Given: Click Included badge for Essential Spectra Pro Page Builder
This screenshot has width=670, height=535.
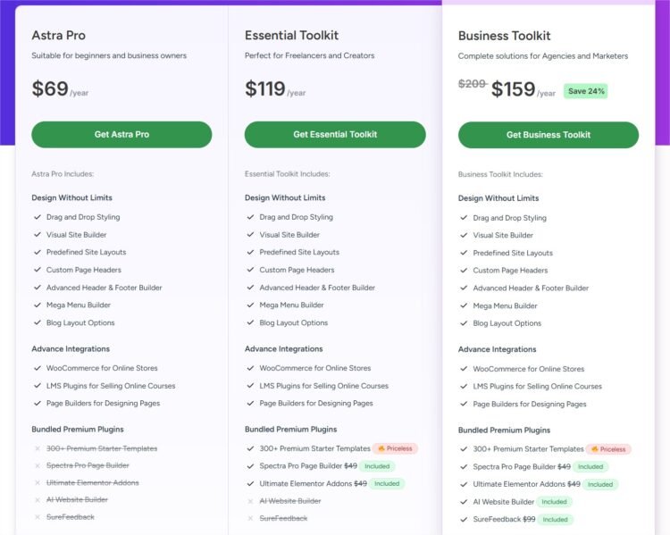Looking at the screenshot, I should tap(378, 466).
